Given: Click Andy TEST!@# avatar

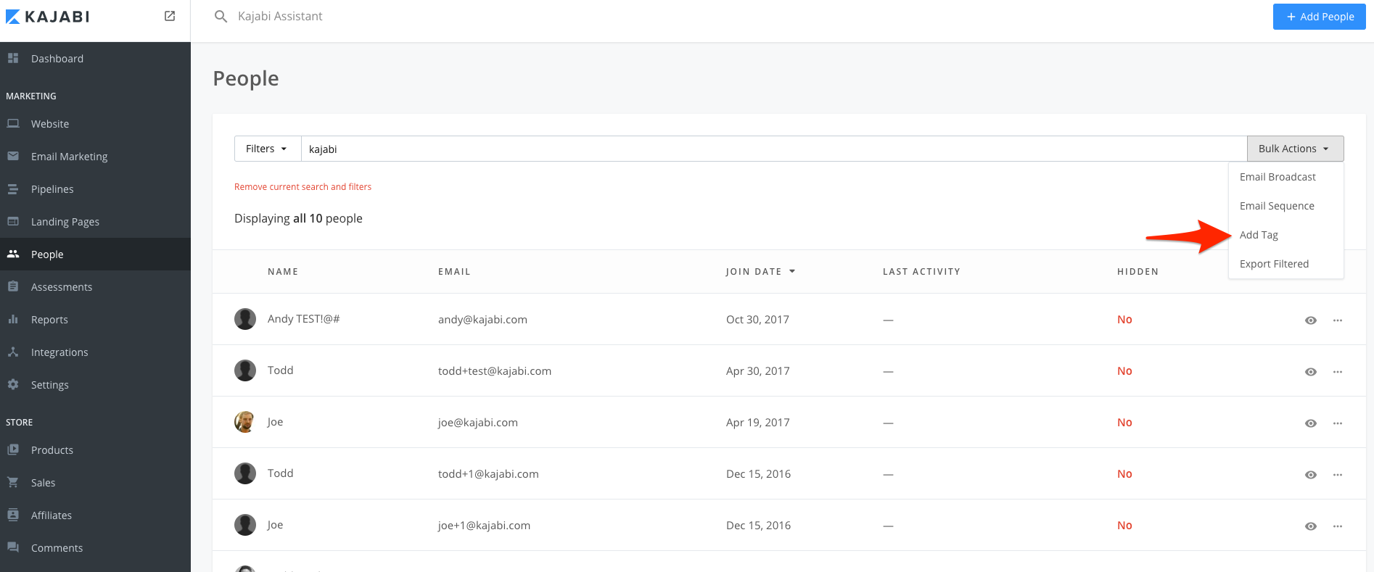Looking at the screenshot, I should click(x=245, y=319).
